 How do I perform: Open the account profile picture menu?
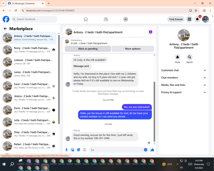pos(205,19)
